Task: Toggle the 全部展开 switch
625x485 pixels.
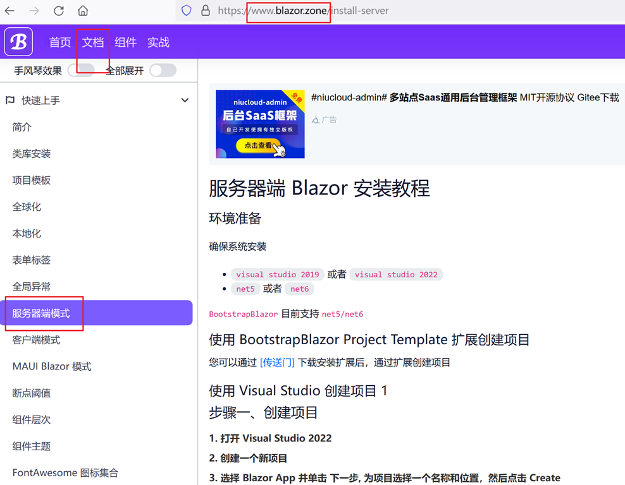Action: 163,71
